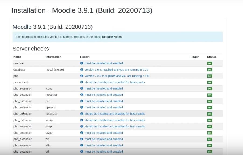This screenshot has width=243, height=155.
Task: Click the info icon beside the PHP version report
Action: click(x=82, y=76)
